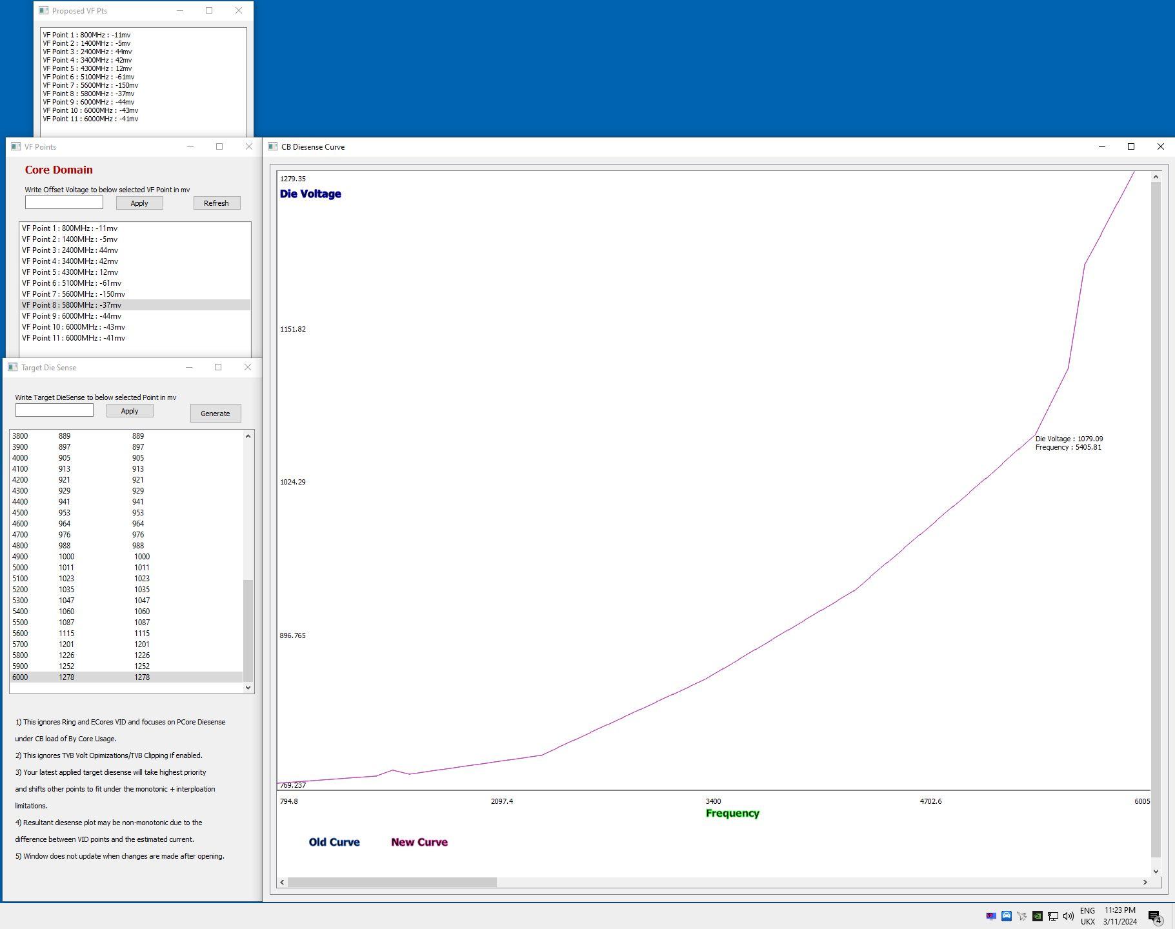Click the Target Die Sense window title icon
Image resolution: width=1175 pixels, height=929 pixels.
(x=13, y=367)
